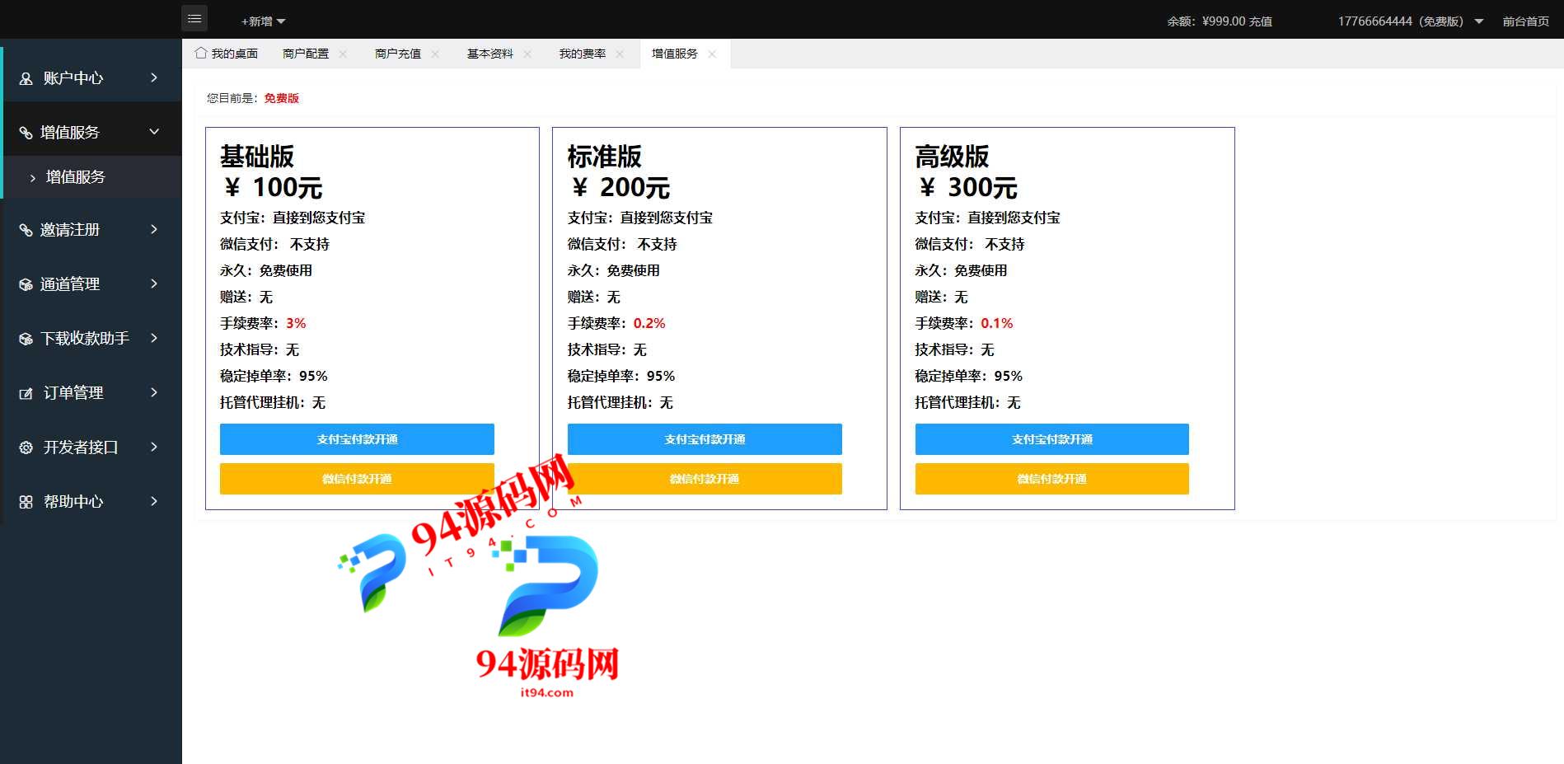Click the 基础版 plan title

click(x=257, y=157)
